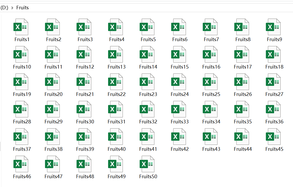Screen dimensions: 293x187
Task: Select the Fruits36 Excel file icon
Action: pos(273,109)
